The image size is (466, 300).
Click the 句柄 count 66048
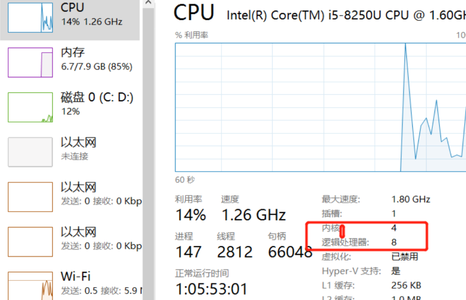click(290, 252)
